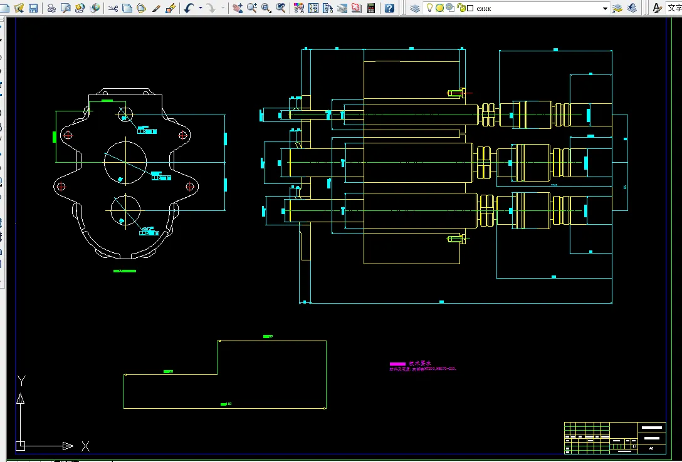
Task: Click the Plot Preview icon
Action: [x=65, y=8]
